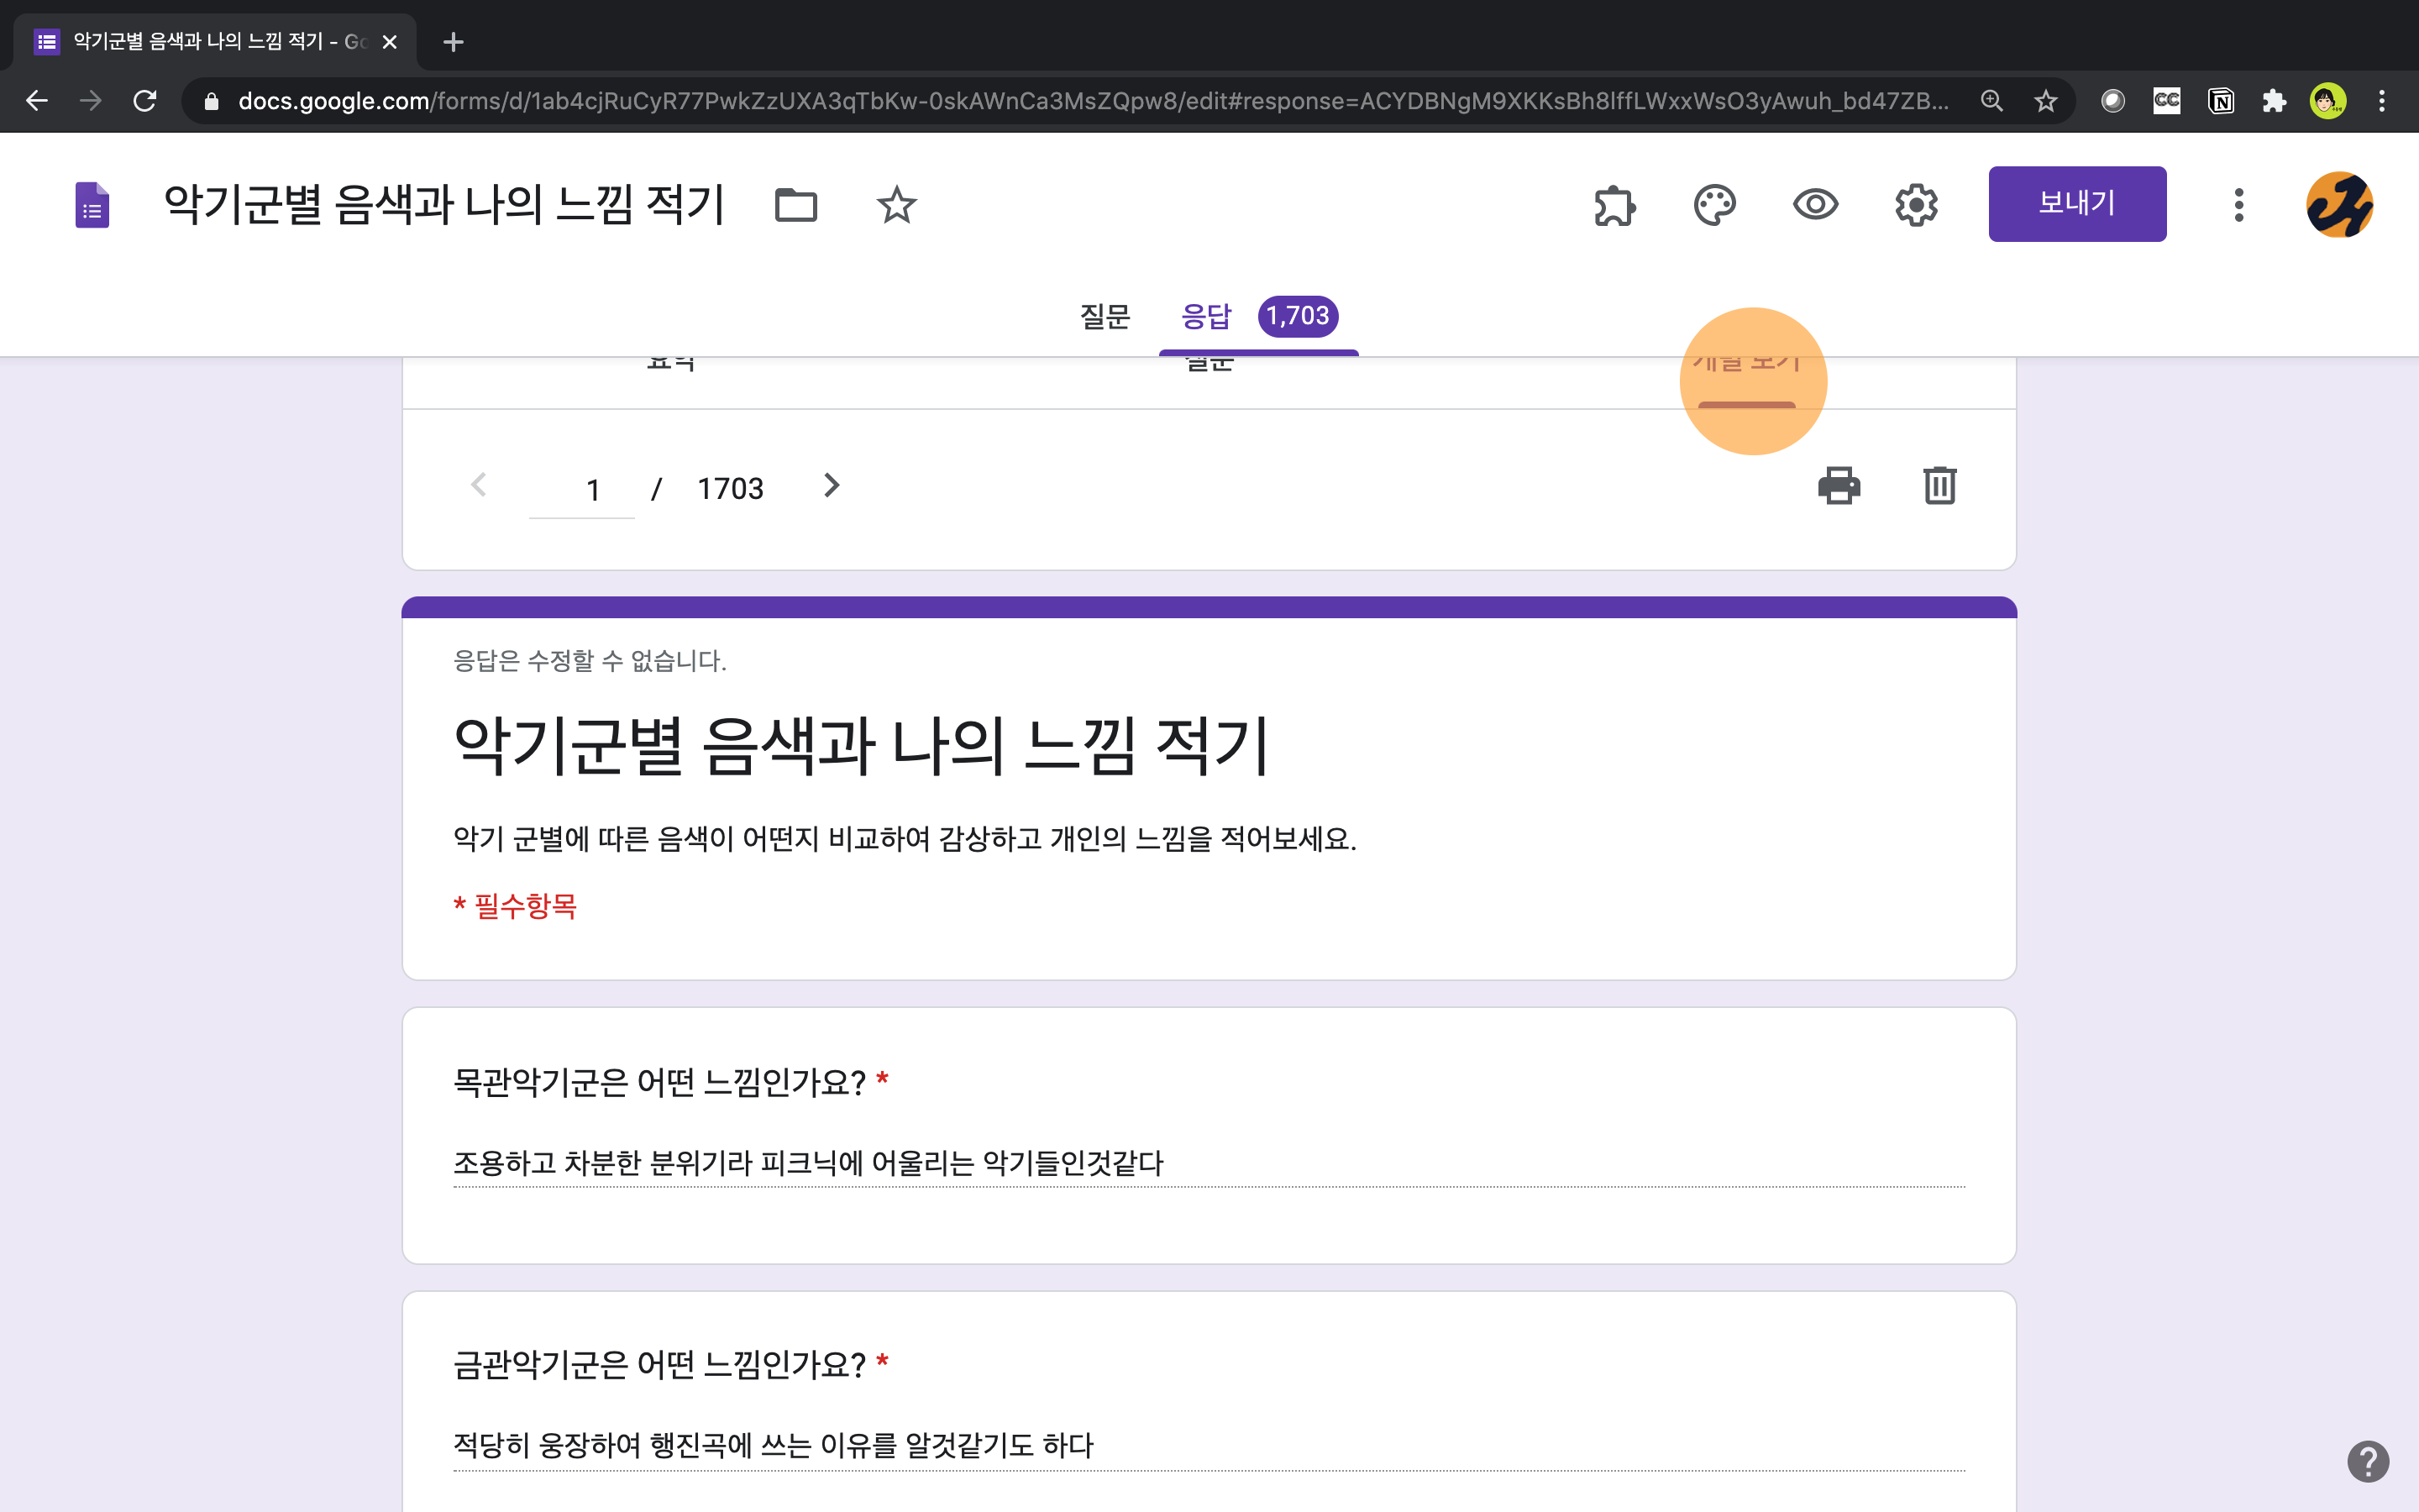2419x1512 pixels.
Task: Open the Chrome extensions puzzle icon
Action: tap(2274, 101)
